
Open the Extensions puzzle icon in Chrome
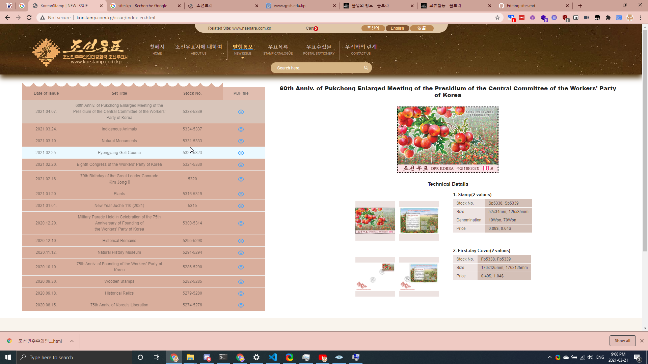[x=608, y=18]
